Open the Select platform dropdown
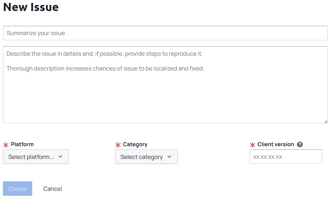 [x=36, y=157]
